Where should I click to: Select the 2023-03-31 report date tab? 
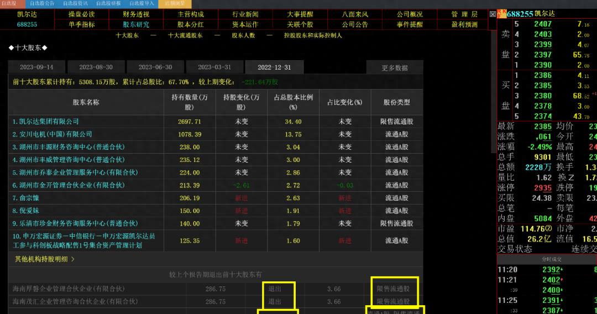[214, 67]
